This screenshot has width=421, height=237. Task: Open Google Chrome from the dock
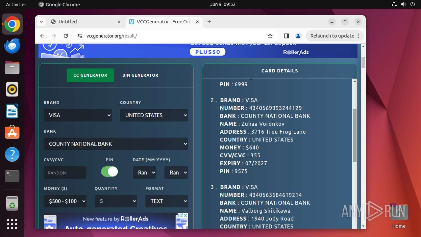tap(12, 24)
